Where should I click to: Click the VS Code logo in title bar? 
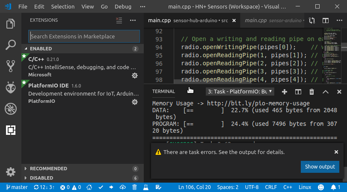[x=8, y=6]
